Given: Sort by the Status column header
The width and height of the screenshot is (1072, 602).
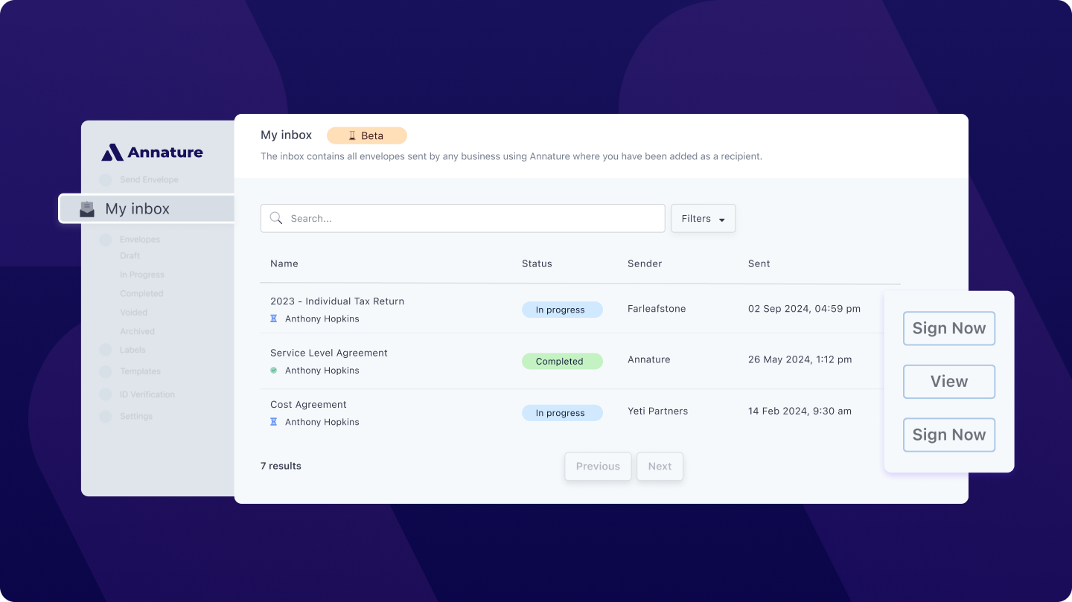Looking at the screenshot, I should (537, 263).
